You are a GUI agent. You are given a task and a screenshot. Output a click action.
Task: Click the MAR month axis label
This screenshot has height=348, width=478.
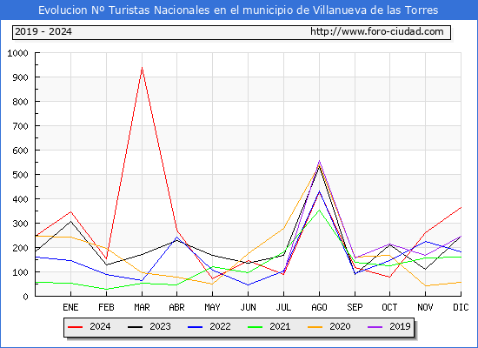click(x=142, y=307)
